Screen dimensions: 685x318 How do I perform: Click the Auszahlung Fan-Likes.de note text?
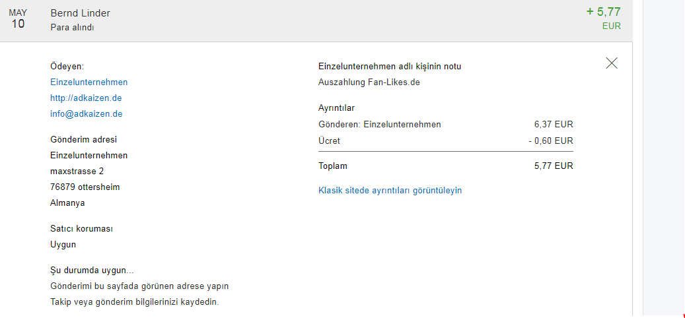tap(369, 82)
